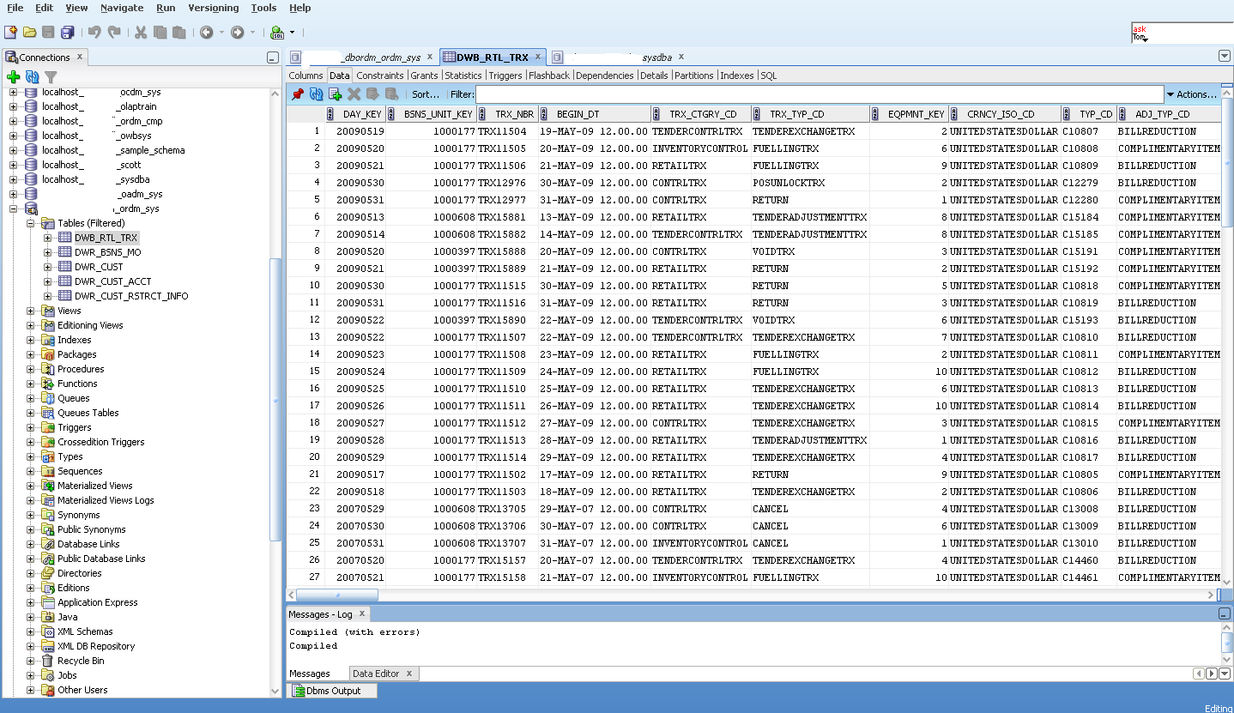Switch to the Constraints tab
Screen dimensions: 1234x713
379,76
